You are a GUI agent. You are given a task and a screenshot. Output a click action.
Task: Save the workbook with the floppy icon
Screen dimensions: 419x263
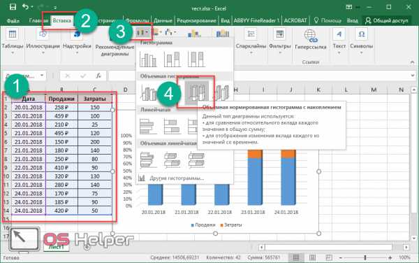click(x=13, y=7)
